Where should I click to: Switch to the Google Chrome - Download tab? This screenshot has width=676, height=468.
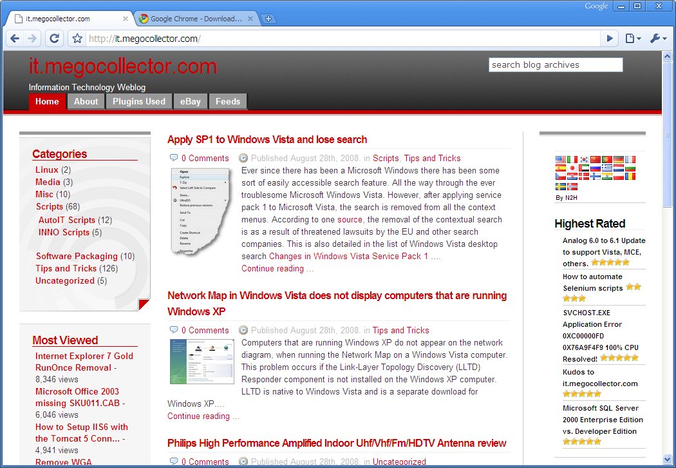196,19
